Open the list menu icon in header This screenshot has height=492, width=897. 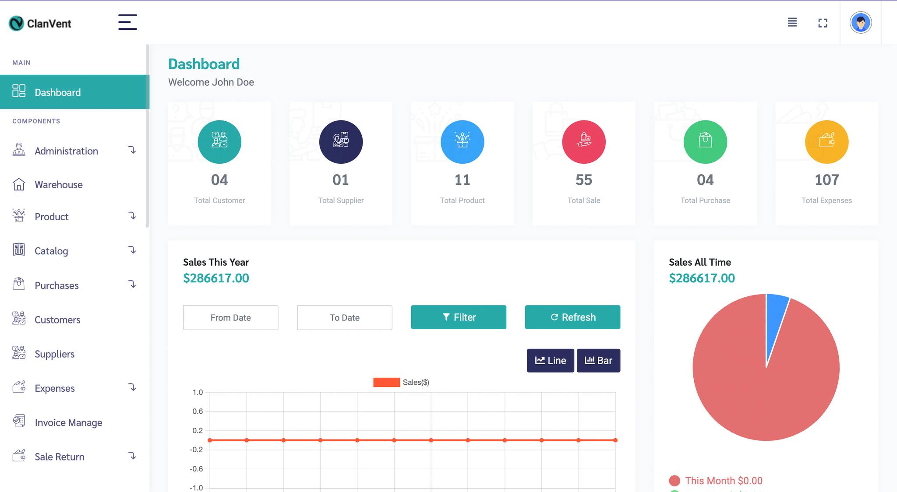click(x=792, y=22)
